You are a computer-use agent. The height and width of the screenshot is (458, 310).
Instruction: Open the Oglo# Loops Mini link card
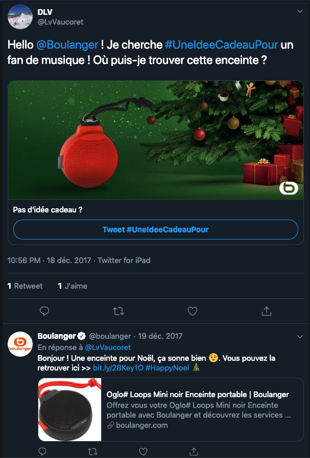[171, 409]
